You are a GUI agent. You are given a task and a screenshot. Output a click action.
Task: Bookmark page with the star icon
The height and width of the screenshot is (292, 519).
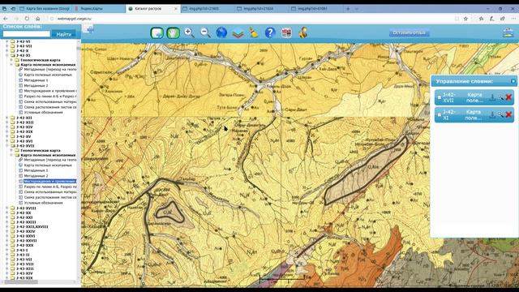[x=465, y=19]
